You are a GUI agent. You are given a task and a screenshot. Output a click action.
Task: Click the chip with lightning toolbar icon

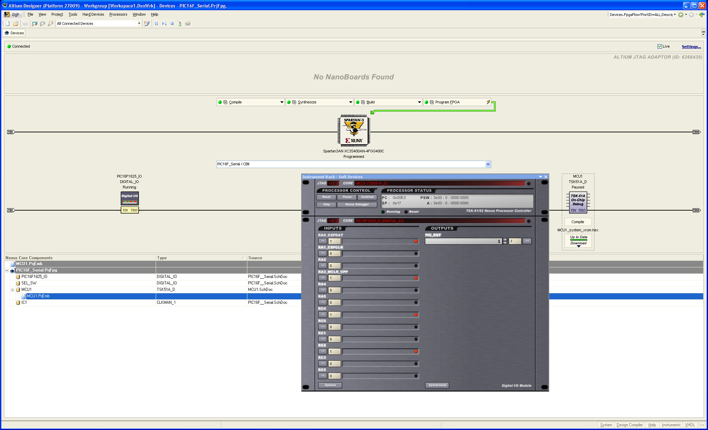188,23
